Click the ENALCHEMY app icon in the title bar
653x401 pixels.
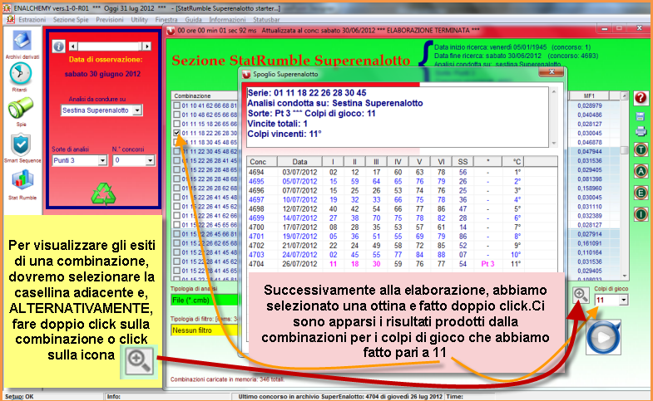click(x=7, y=8)
